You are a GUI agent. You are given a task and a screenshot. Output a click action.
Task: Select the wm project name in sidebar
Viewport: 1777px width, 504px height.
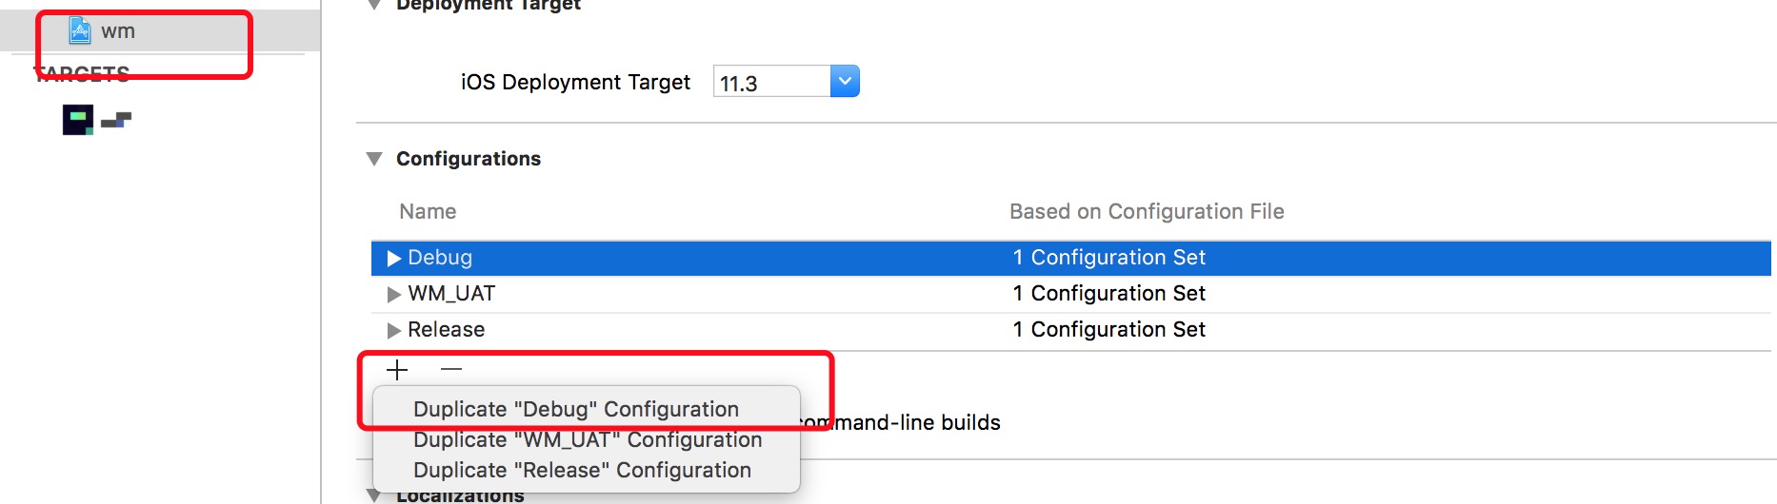(x=118, y=31)
